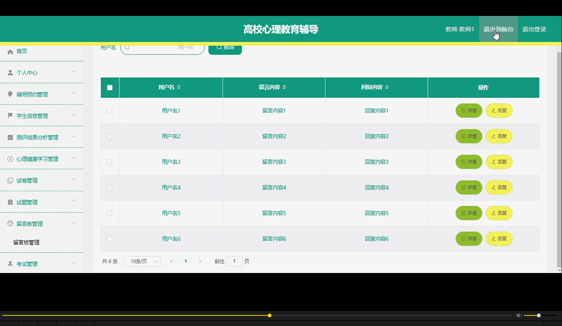The height and width of the screenshot is (326, 562).
Task: Open the 首页 menu item
Action: tap(22, 51)
